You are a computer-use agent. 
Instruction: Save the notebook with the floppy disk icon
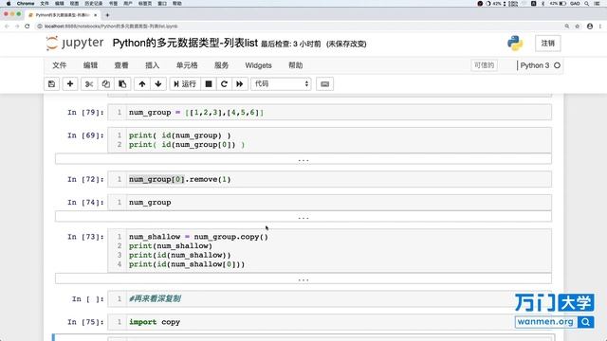coord(51,84)
